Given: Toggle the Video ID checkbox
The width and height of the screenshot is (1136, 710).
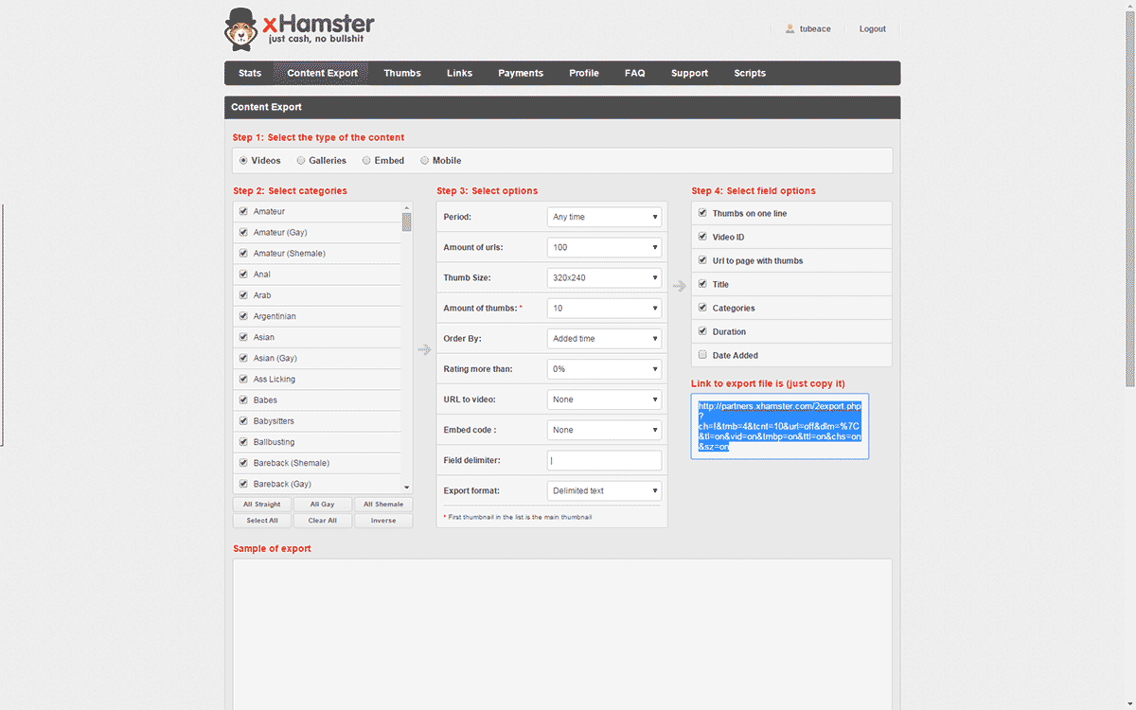Looking at the screenshot, I should point(702,237).
